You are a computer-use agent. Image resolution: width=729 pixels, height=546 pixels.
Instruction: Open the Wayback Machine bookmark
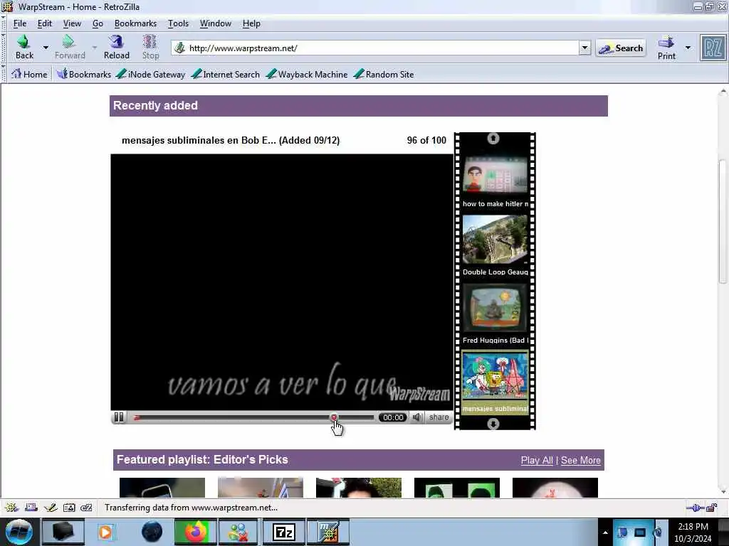pos(307,74)
